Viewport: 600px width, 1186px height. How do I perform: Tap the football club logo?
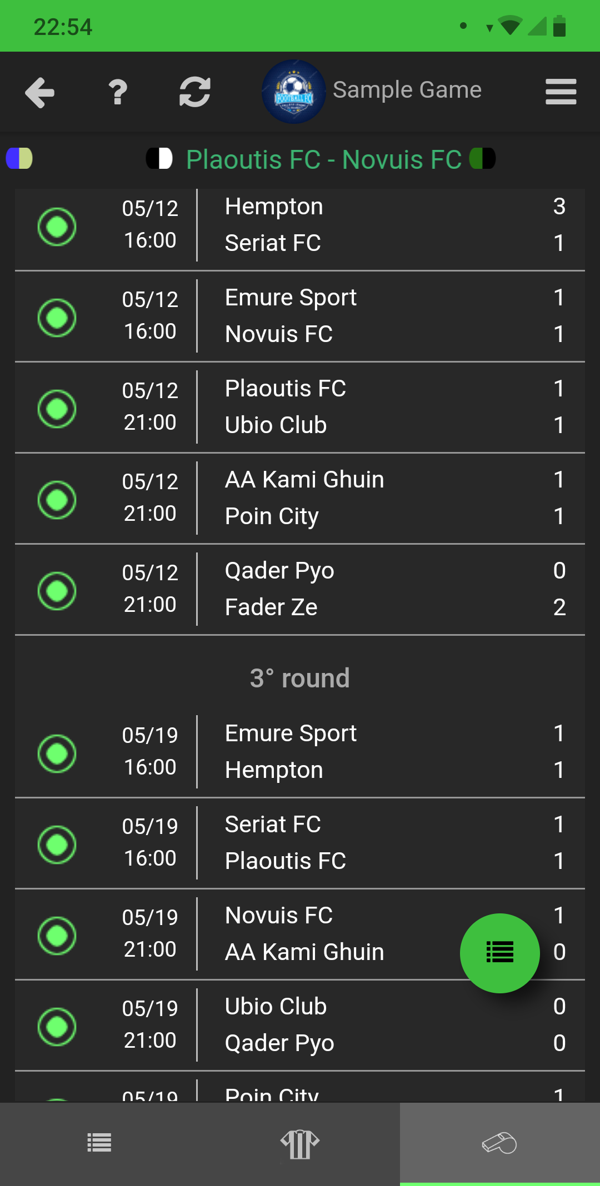[x=294, y=92]
